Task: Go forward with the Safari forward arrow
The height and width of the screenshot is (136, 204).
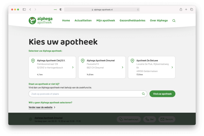Action: (x=35, y=9)
